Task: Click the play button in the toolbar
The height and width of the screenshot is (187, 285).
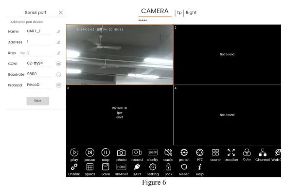Action: point(74,153)
